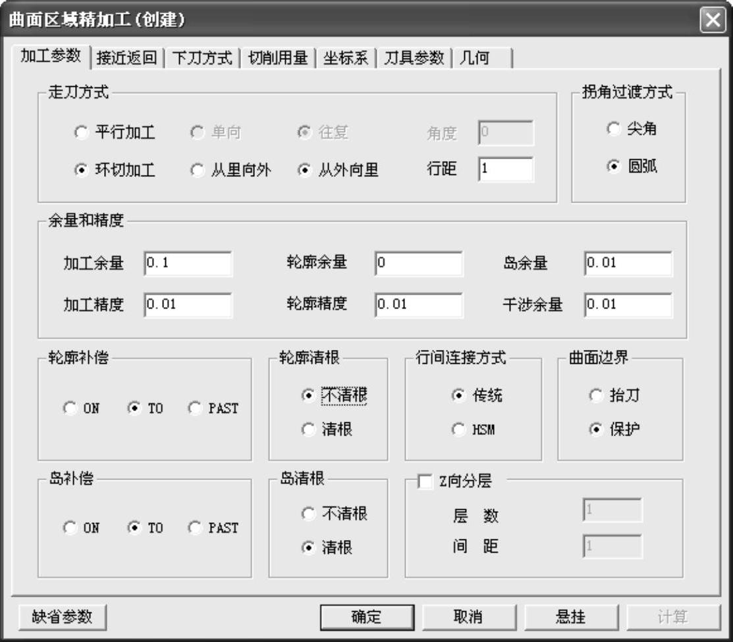This screenshot has height=642, width=733.
Task: Click the 行距 input field
Action: pos(506,170)
